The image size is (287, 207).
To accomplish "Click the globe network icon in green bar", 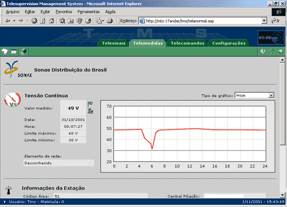I will point(24,52).
